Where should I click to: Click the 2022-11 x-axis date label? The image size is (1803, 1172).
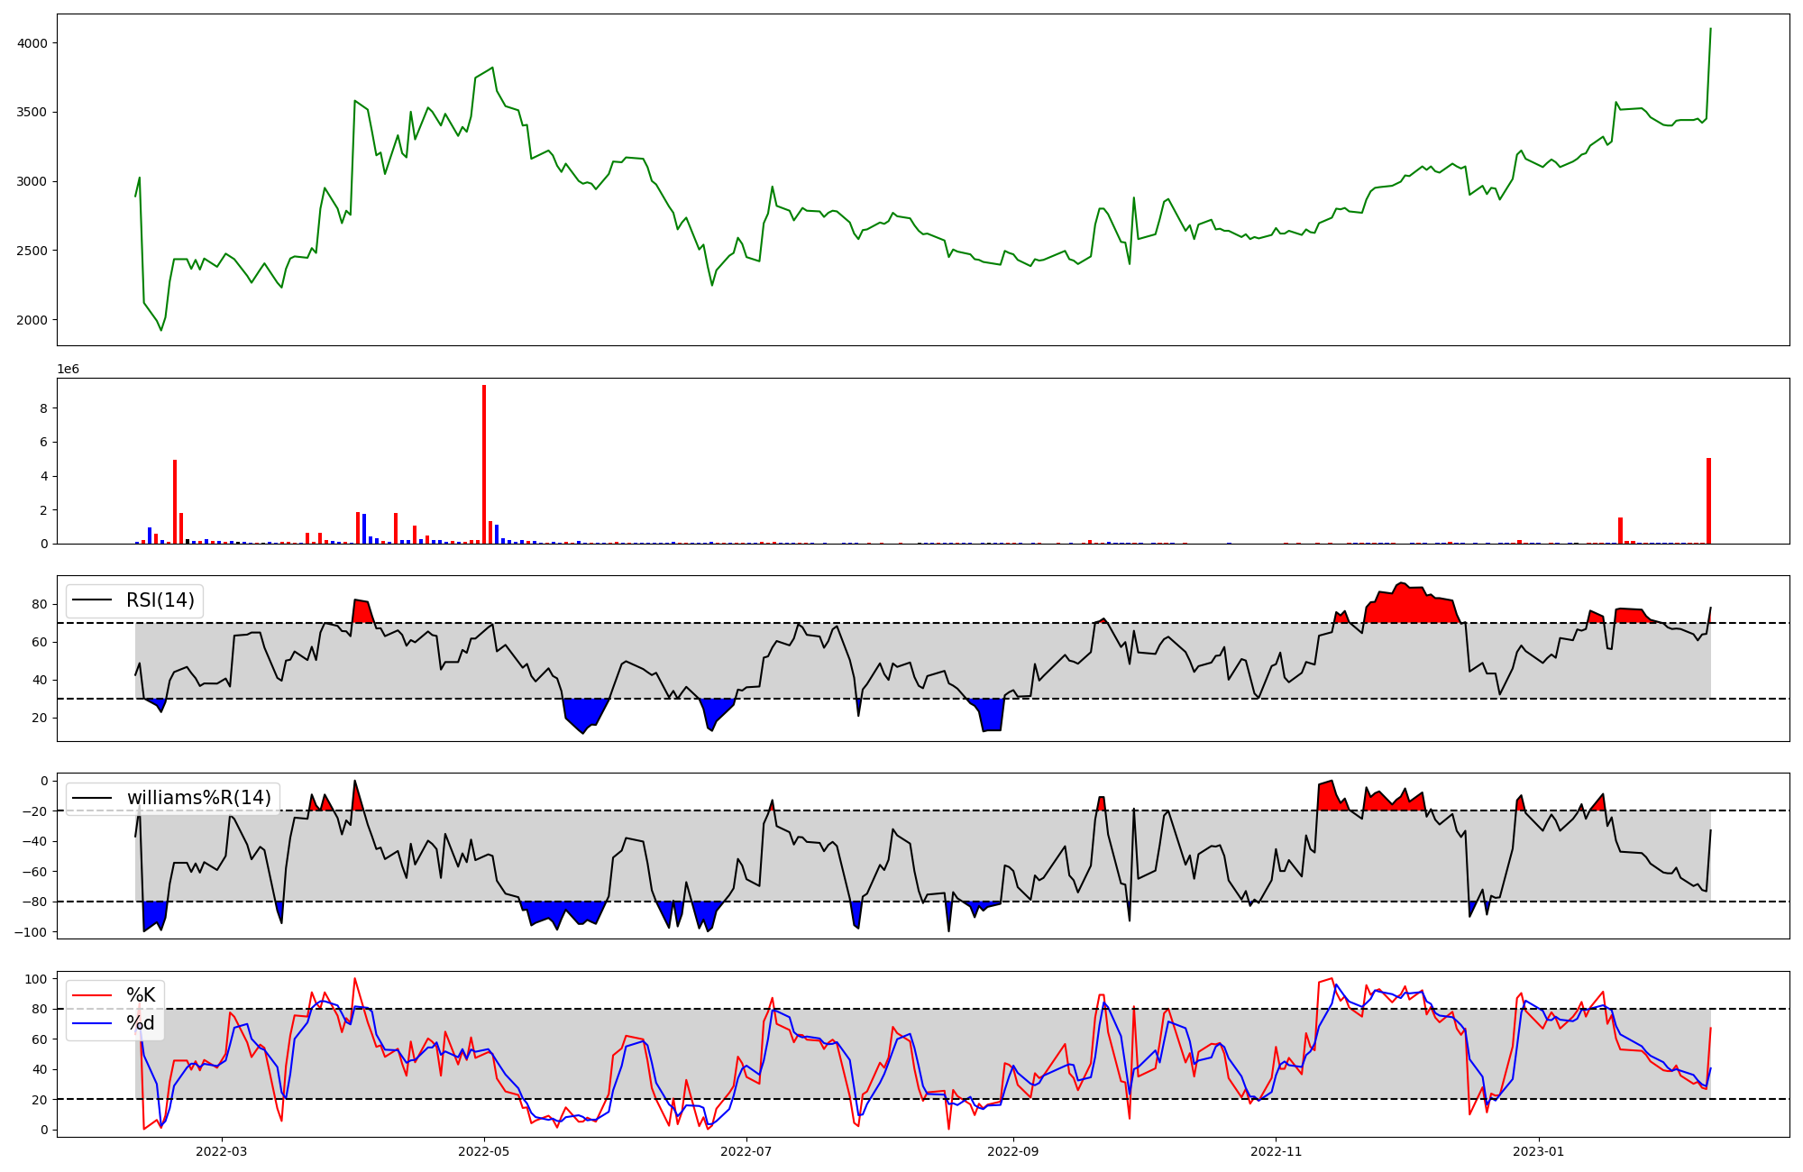1277,1151
